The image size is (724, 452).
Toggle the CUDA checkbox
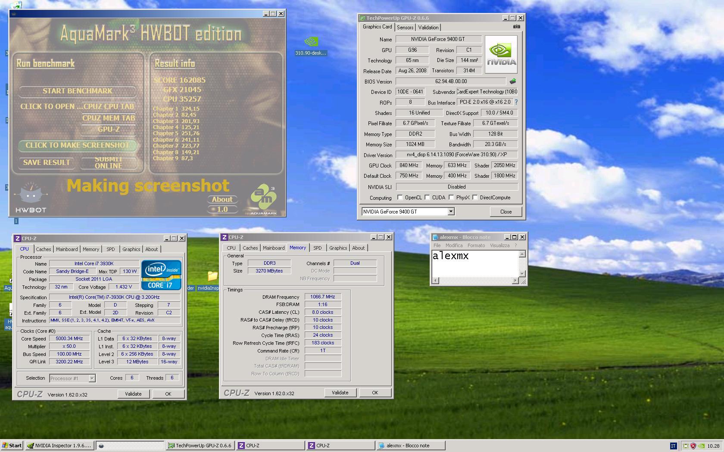coord(427,198)
